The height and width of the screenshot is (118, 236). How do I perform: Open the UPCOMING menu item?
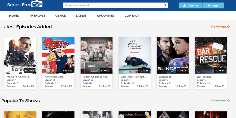(106, 15)
